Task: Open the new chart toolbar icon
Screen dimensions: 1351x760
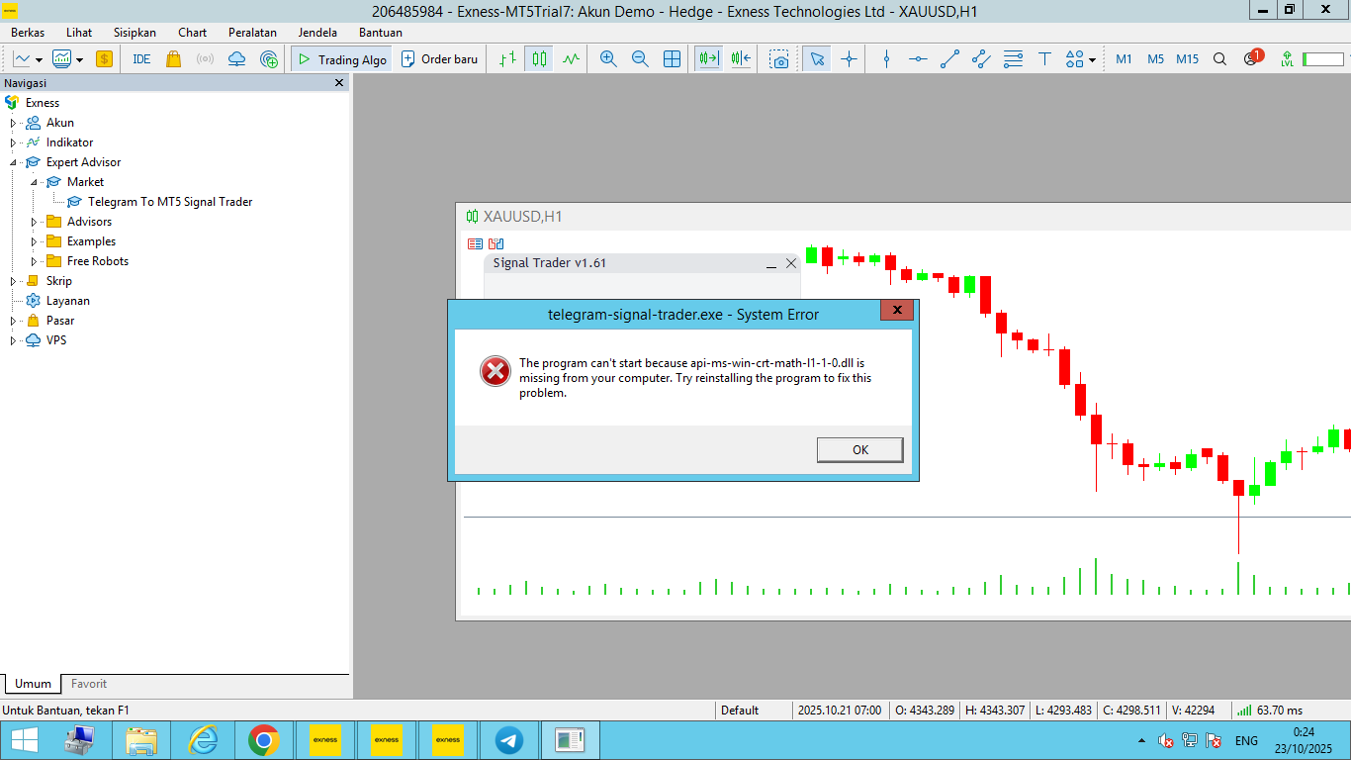Action: click(27, 59)
